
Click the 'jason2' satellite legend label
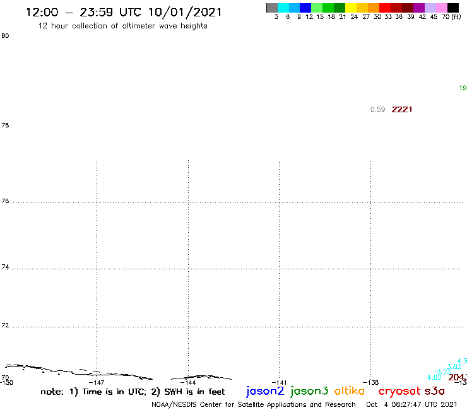point(265,391)
